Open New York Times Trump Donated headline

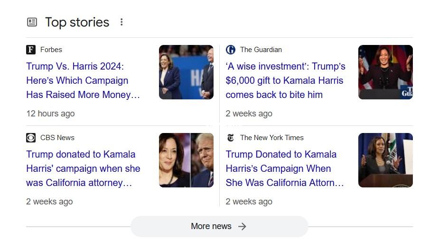pos(284,168)
